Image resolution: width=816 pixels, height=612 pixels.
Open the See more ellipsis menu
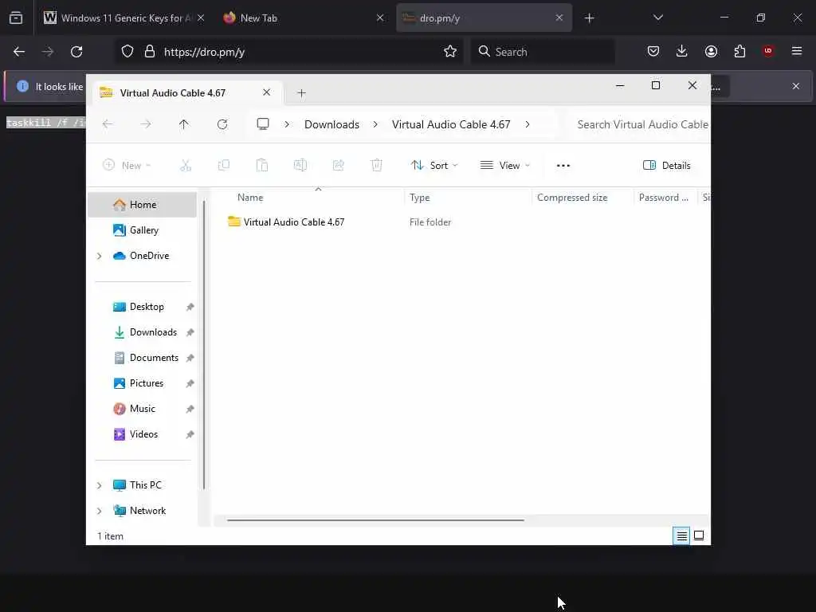(563, 166)
